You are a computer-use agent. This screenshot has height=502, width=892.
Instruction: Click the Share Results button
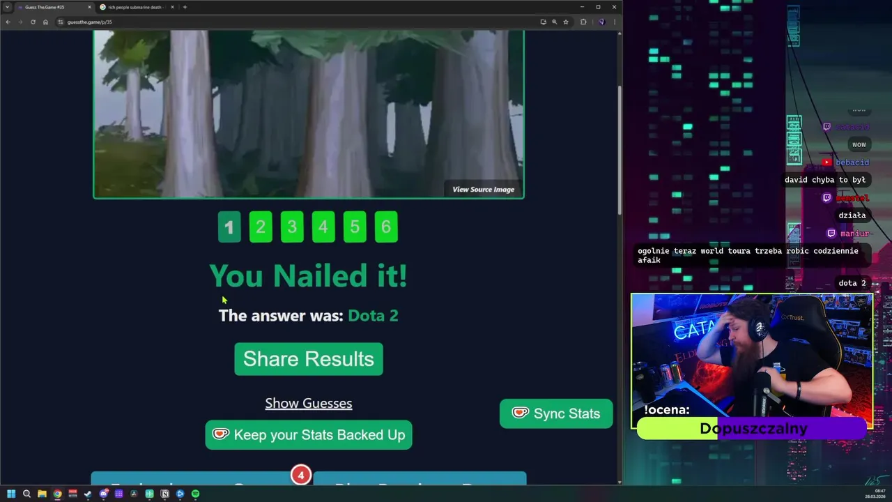309,359
